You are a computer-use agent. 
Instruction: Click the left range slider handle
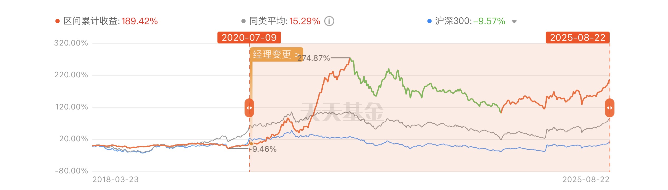point(249,108)
